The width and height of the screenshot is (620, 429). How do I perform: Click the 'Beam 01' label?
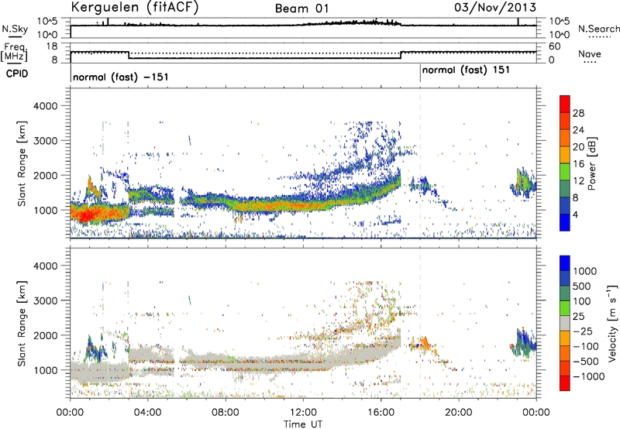(x=301, y=9)
